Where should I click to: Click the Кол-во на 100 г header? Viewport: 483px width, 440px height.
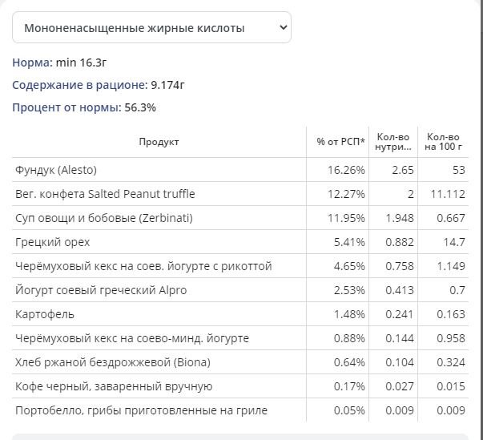[443, 142]
